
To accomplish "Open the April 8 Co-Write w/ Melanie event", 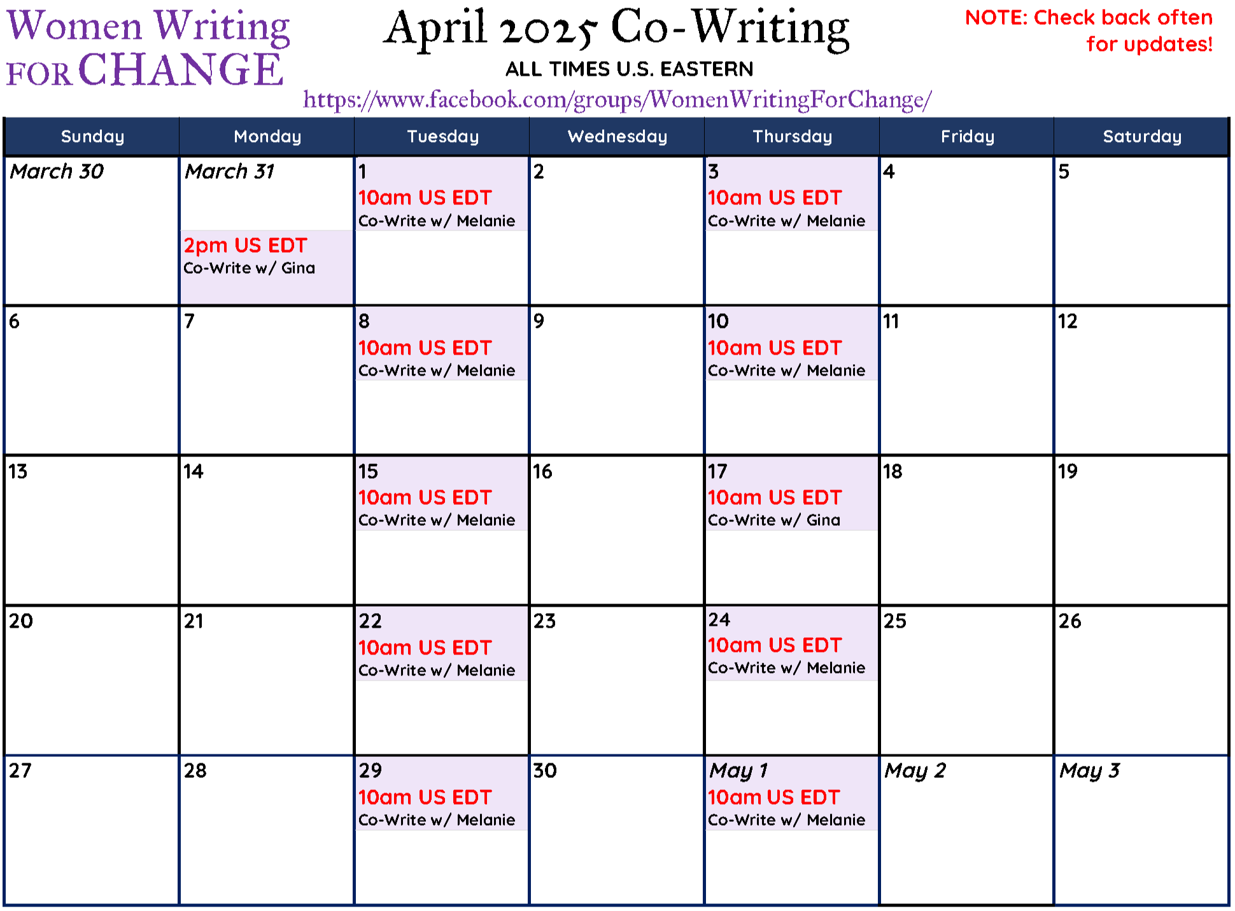I will (x=441, y=344).
